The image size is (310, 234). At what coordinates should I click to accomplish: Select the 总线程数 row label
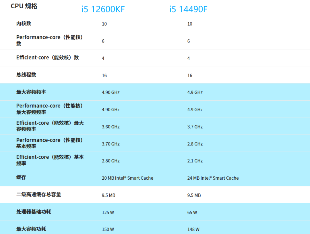pos(26,75)
